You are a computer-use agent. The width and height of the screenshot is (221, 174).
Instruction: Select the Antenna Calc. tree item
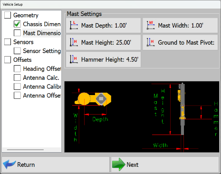pos(41,77)
